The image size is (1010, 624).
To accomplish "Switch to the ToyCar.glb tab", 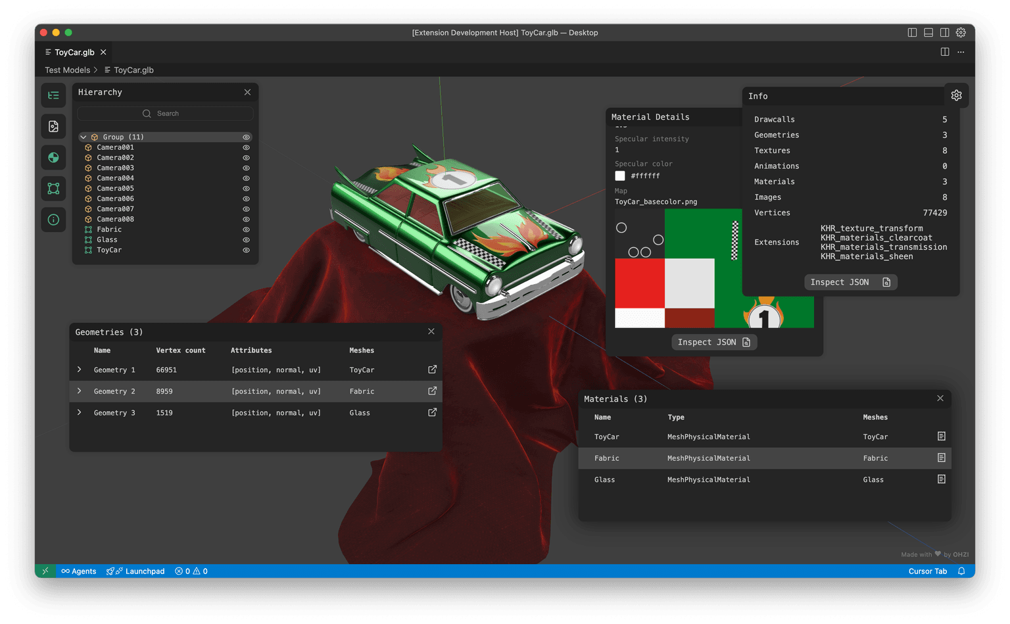I will pyautogui.click(x=74, y=52).
